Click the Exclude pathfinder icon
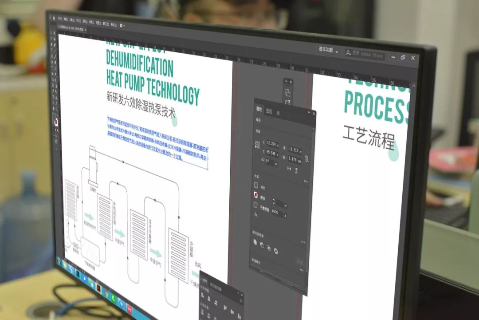 276,251
